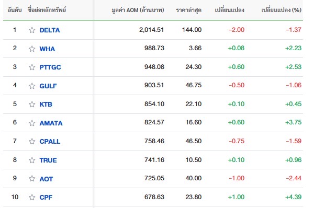This screenshot has width=313, height=208.
Task: Open the CPF stock symbol link
Action: pos(46,197)
